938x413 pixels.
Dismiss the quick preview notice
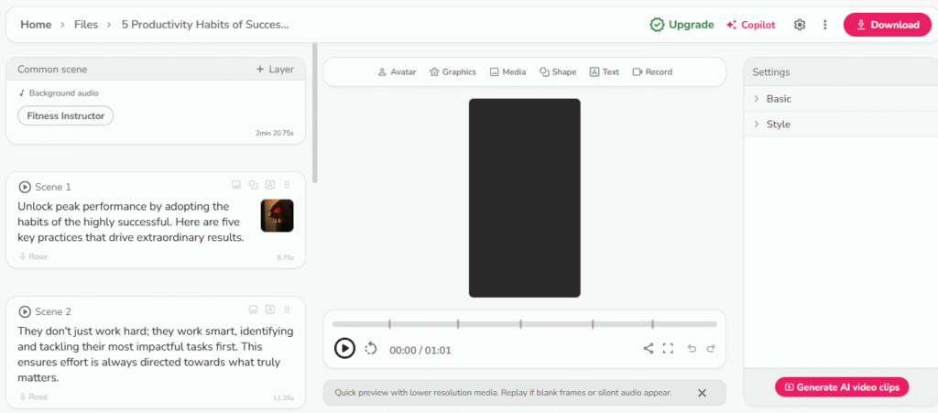click(703, 393)
